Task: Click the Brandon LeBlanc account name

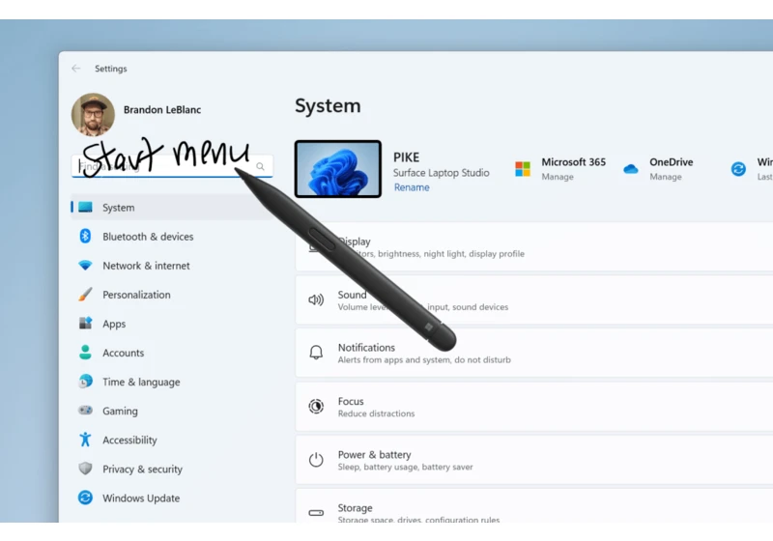Action: [x=162, y=109]
